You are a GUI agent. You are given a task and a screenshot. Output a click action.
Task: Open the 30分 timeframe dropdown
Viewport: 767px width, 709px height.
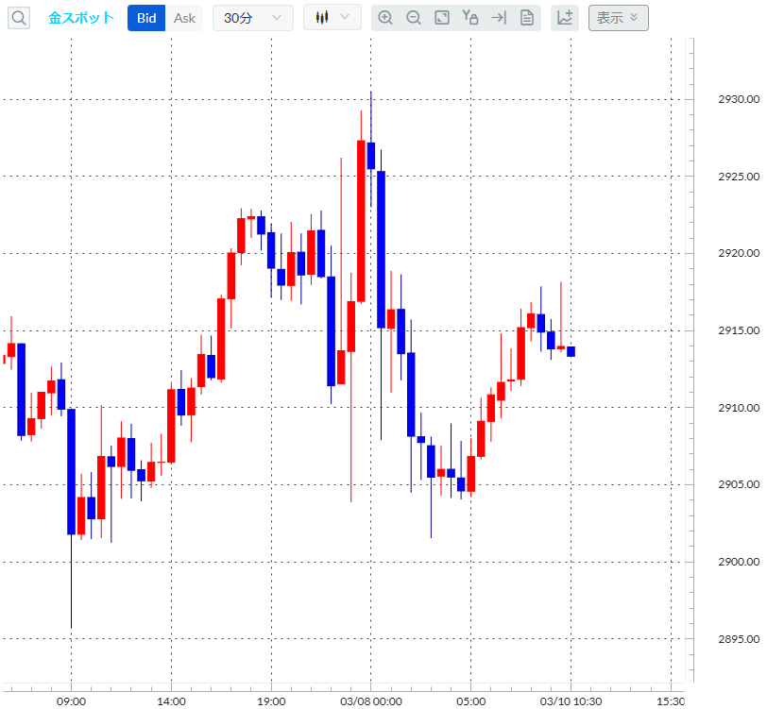(253, 18)
